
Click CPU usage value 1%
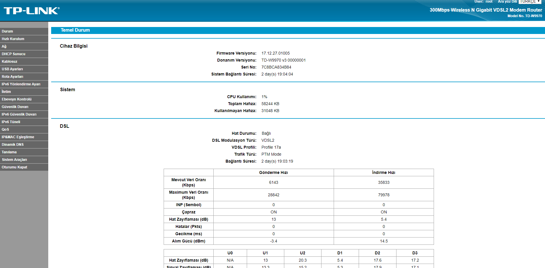pos(264,97)
